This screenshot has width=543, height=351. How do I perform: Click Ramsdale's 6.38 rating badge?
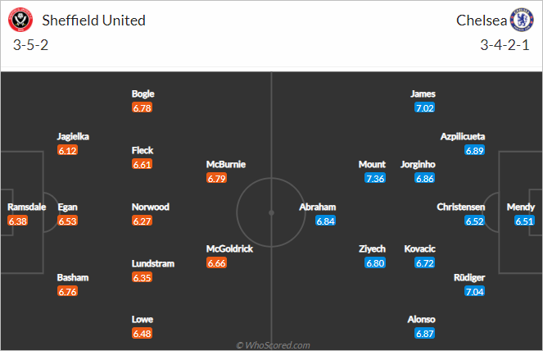point(18,221)
